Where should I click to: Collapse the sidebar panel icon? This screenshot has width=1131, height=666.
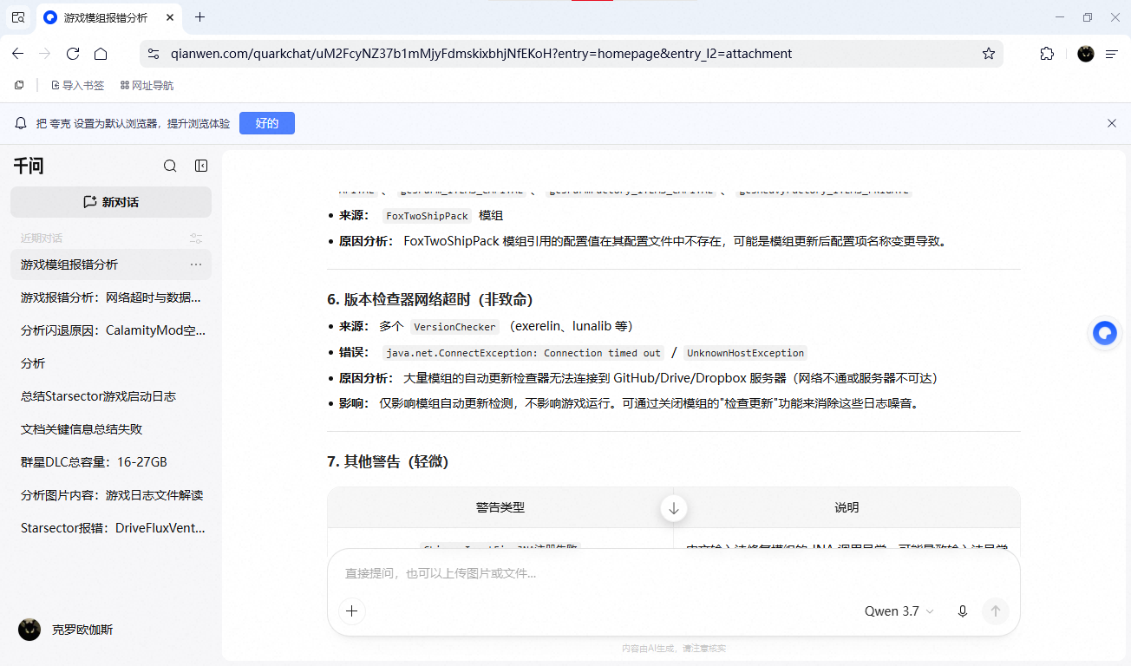[201, 166]
